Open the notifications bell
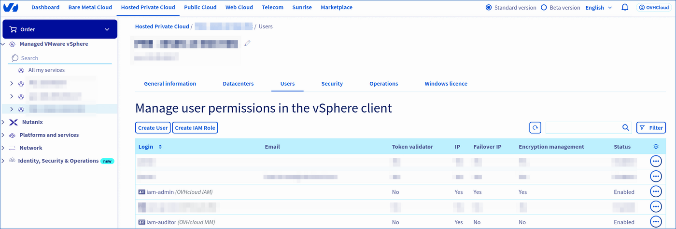676x229 pixels. coord(625,8)
